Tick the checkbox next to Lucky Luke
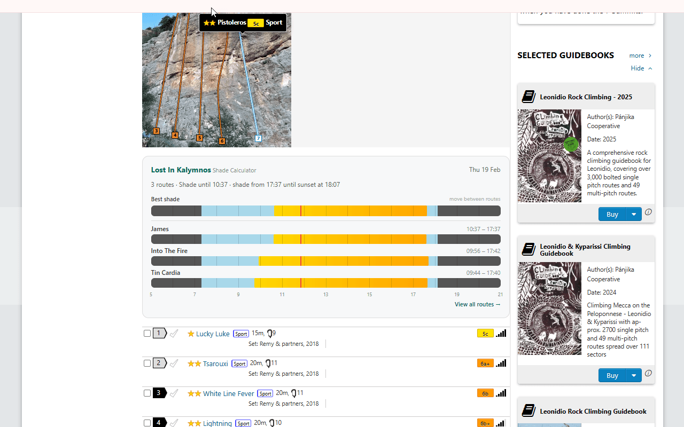This screenshot has width=684, height=427. coord(147,333)
